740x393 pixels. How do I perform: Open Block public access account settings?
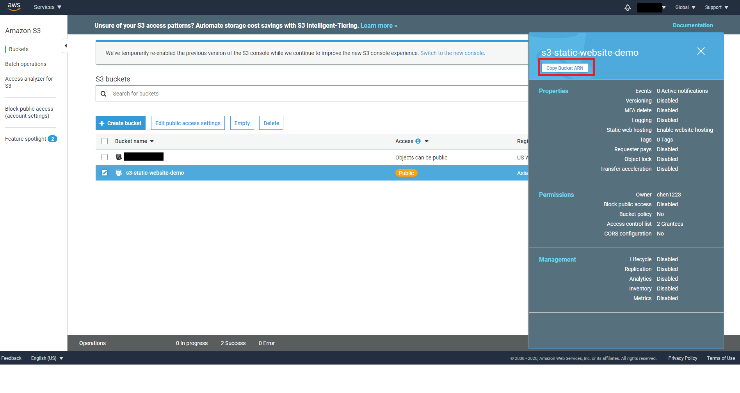coord(29,112)
